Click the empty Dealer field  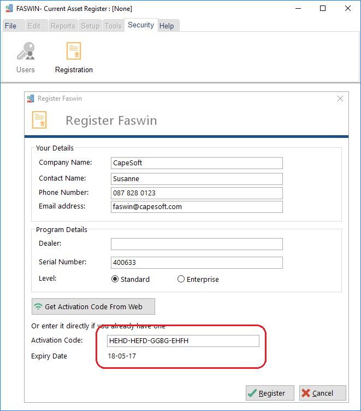pos(197,244)
